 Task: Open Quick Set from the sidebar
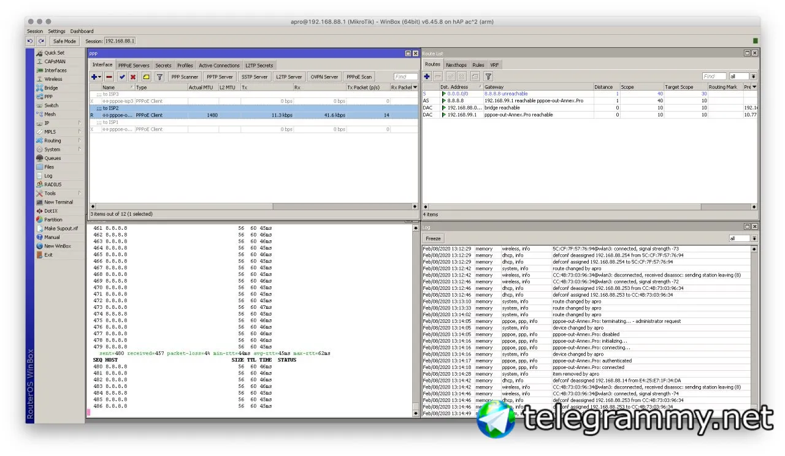coord(54,53)
